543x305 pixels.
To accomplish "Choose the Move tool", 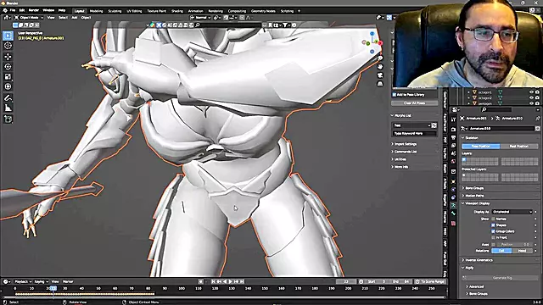I will (8, 57).
